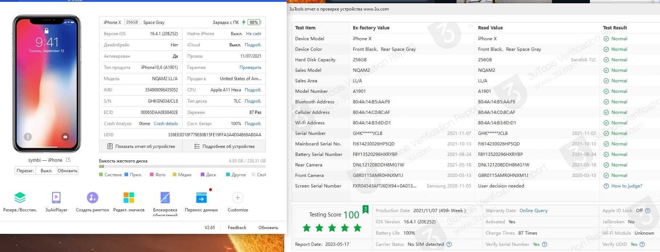Click Ex-factory Value column header
Screen dimensions: 660x252
[x=371, y=28]
